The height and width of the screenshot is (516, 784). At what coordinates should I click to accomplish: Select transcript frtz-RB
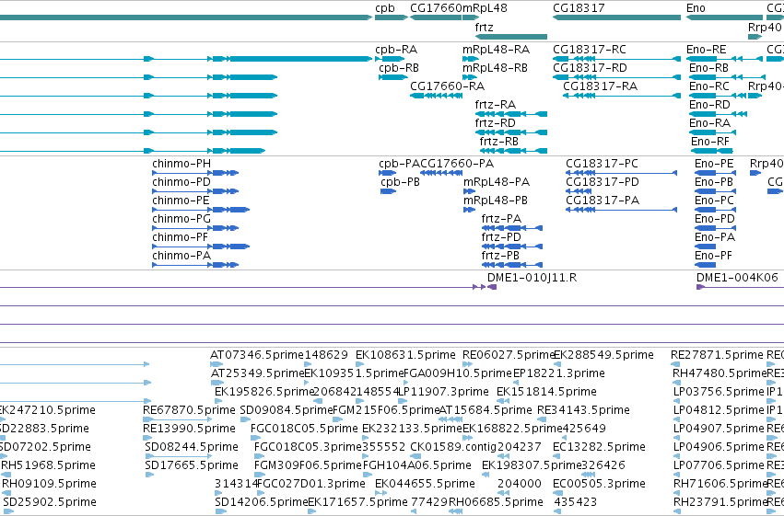tap(513, 151)
